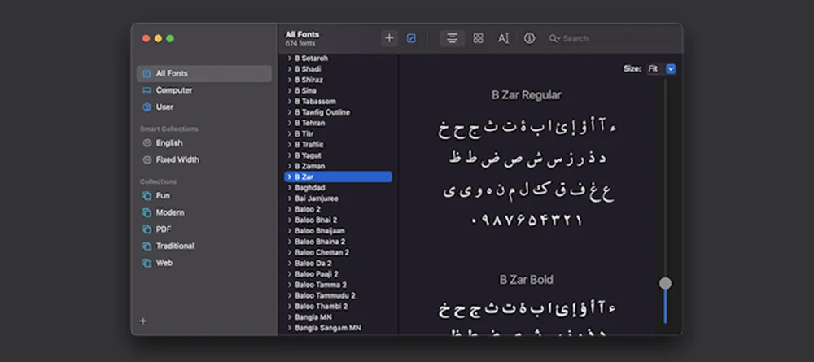Select the Baloo Tammudu 2 font
Screen dimensions: 814x362
pos(339,295)
